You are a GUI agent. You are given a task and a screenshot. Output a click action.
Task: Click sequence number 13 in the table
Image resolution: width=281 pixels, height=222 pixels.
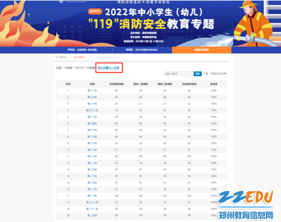pyautogui.click(x=68, y=169)
